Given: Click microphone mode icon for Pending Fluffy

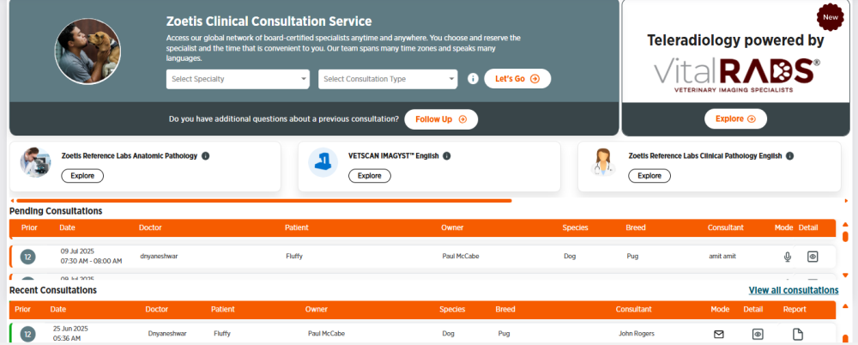Looking at the screenshot, I should [x=788, y=257].
